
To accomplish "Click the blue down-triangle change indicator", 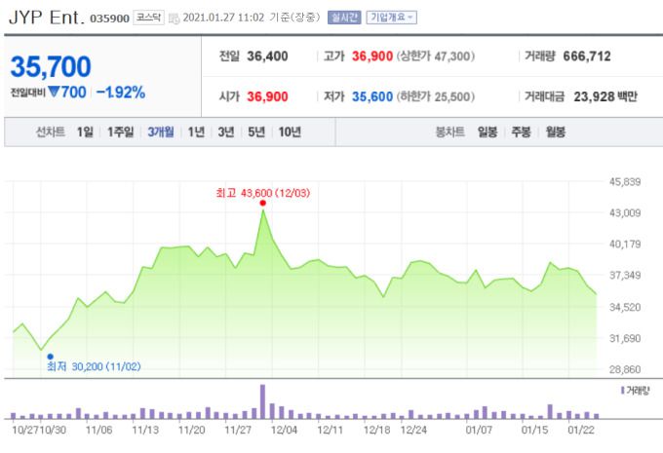I will click(57, 93).
